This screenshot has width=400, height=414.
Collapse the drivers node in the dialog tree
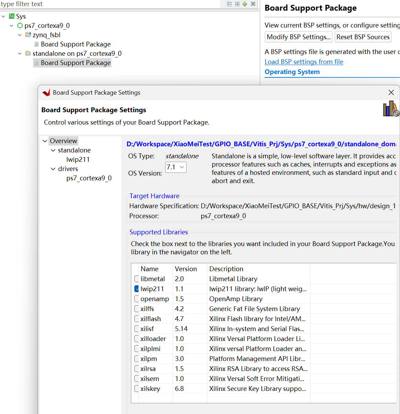53,169
